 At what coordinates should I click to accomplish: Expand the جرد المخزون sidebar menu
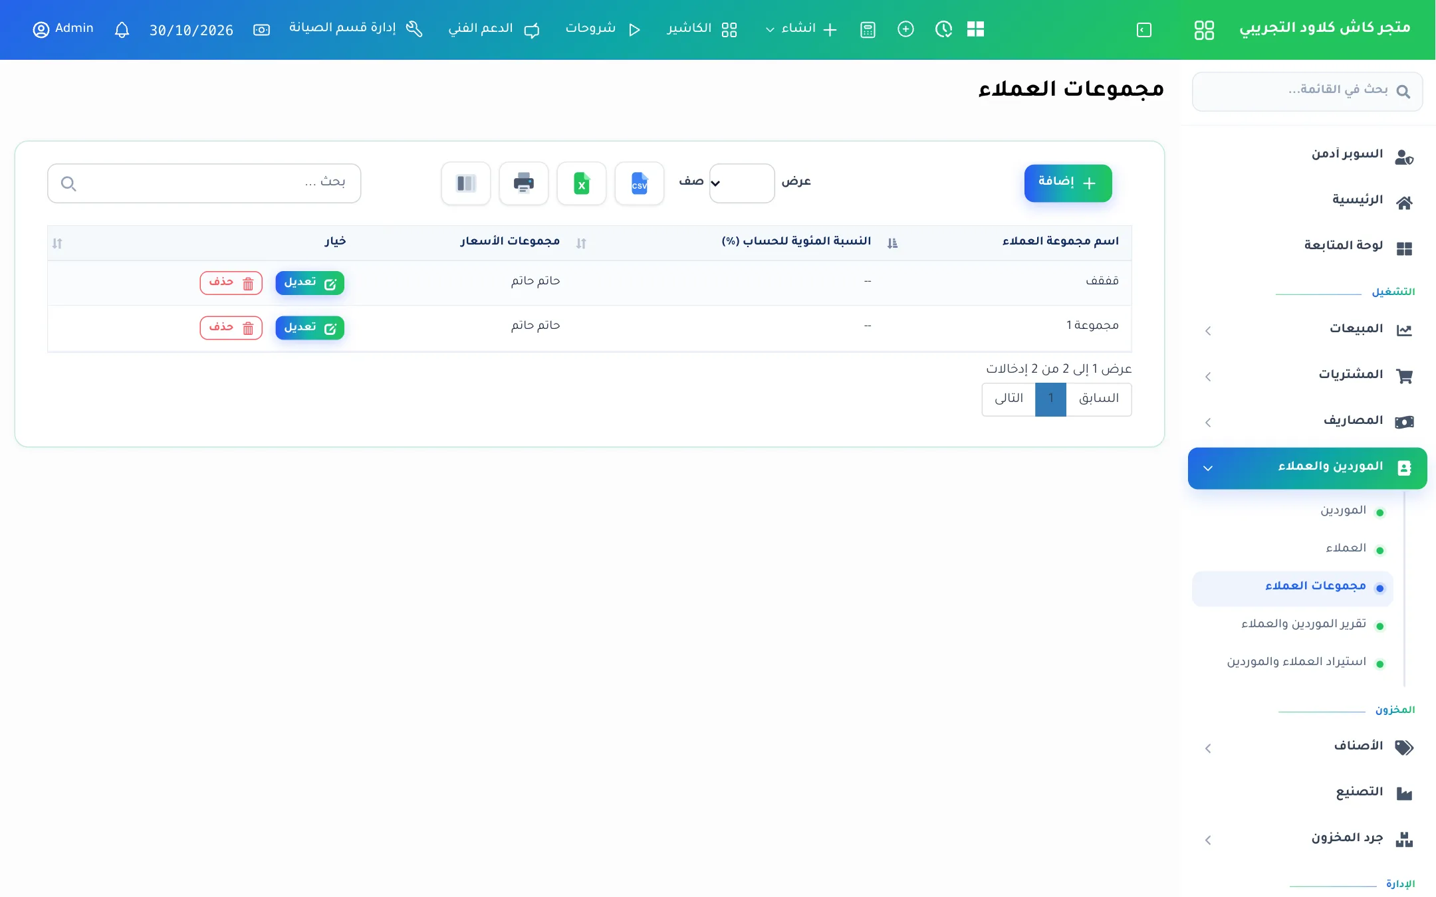pos(1307,839)
